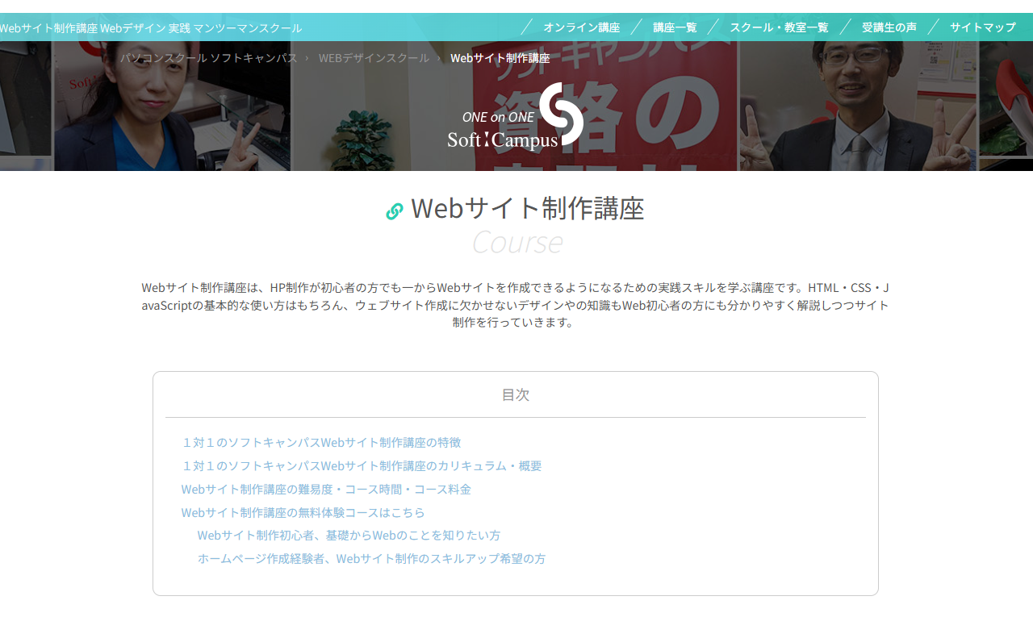The height and width of the screenshot is (638, 1033).
Task: Select 受講生の声 in the top menu
Action: click(889, 27)
